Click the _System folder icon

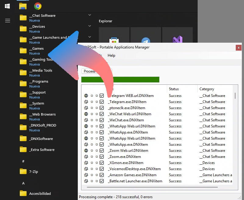click(x=23, y=105)
